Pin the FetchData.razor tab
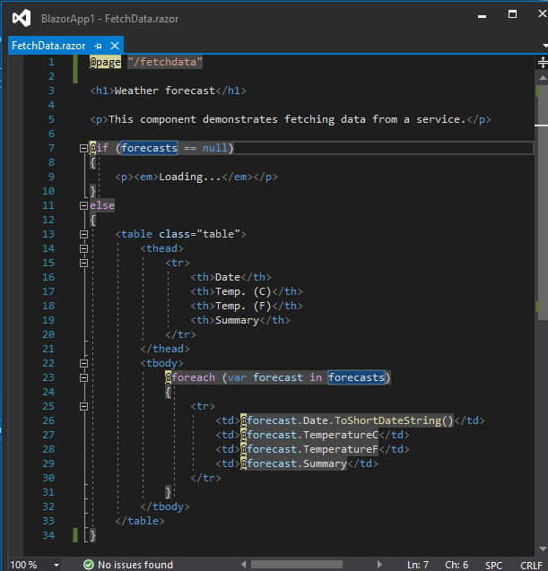Screen dimensions: 548x571 [99, 45]
